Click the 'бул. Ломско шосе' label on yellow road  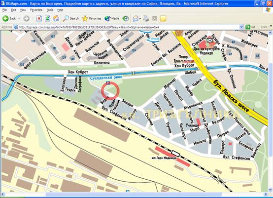[231, 96]
